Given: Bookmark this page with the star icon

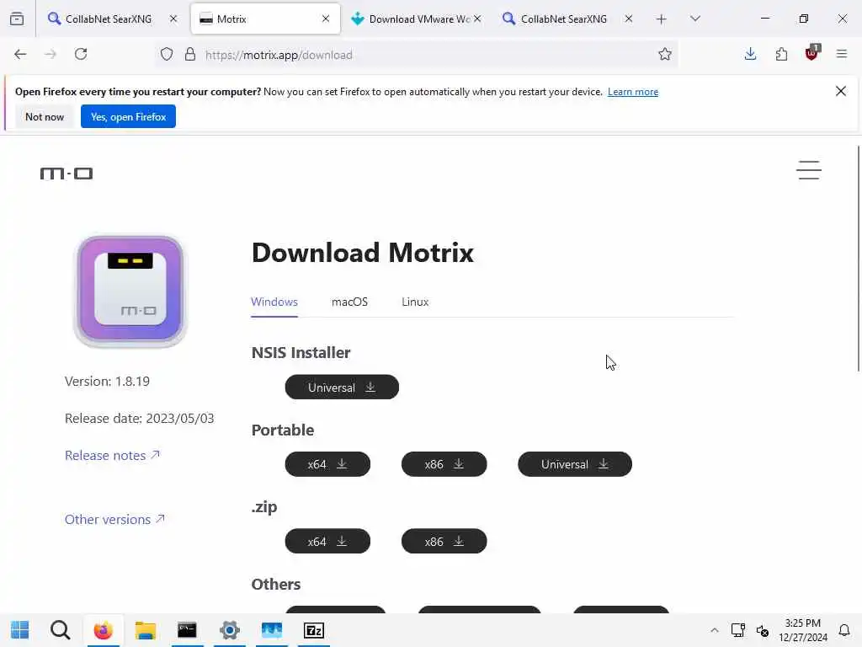Looking at the screenshot, I should 665,54.
